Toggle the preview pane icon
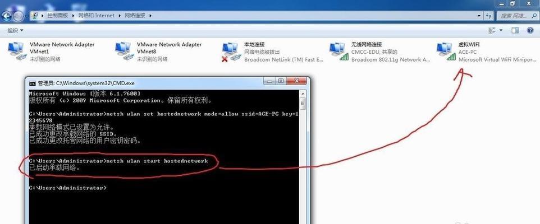The height and width of the screenshot is (224, 540). click(x=515, y=31)
